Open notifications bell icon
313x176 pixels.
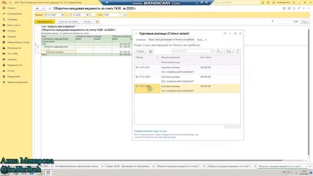263,2
